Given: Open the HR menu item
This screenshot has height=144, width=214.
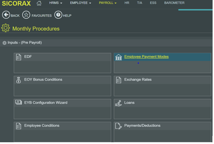Looking at the screenshot, I should [x=127, y=3].
